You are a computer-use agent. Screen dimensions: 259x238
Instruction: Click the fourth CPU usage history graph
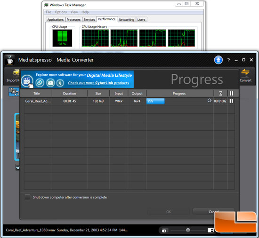click(x=181, y=38)
